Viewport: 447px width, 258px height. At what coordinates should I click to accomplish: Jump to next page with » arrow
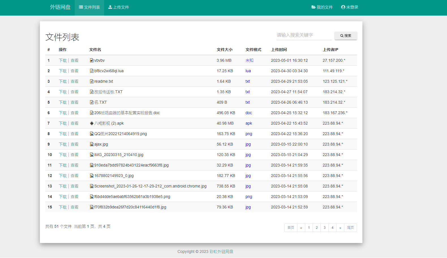(x=340, y=228)
